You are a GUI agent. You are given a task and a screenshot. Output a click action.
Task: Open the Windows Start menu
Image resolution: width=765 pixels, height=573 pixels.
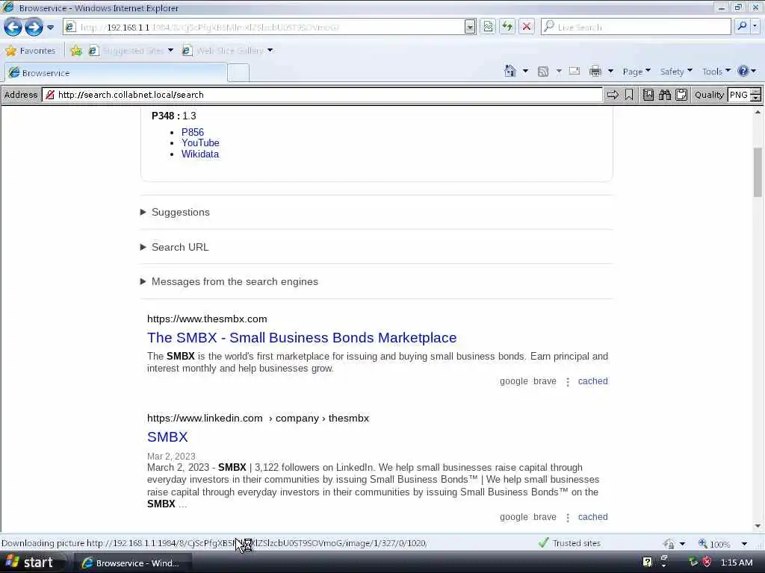(30, 563)
